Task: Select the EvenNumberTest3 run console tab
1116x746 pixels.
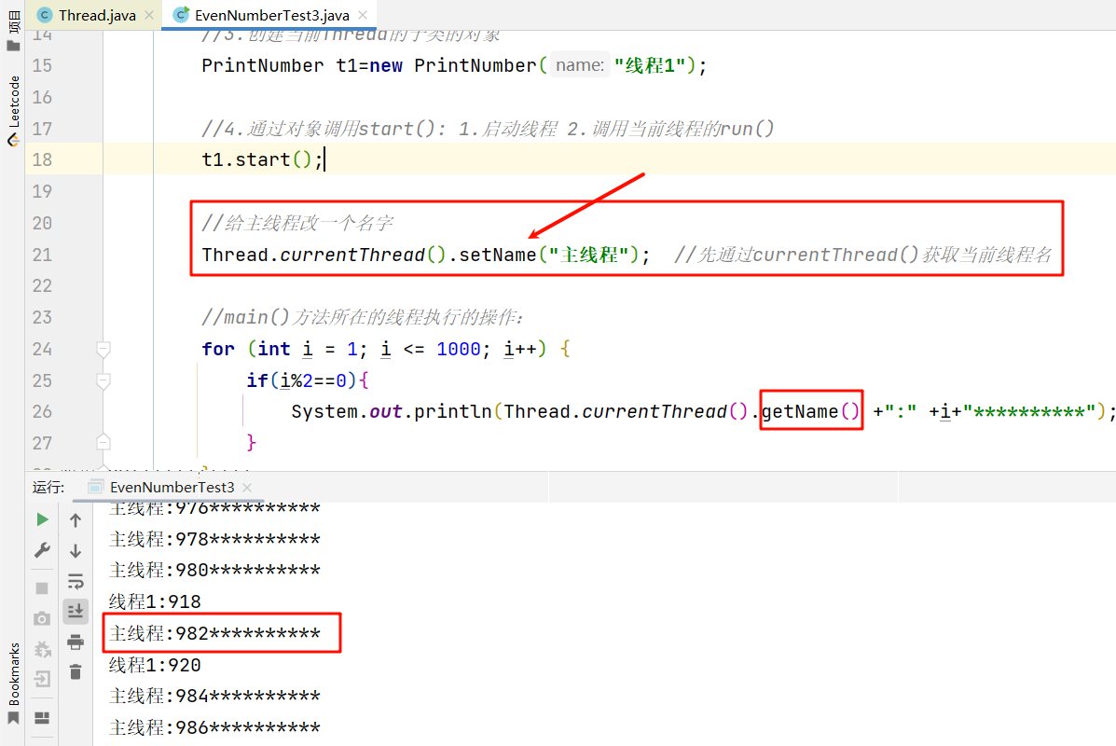Action: click(x=172, y=486)
